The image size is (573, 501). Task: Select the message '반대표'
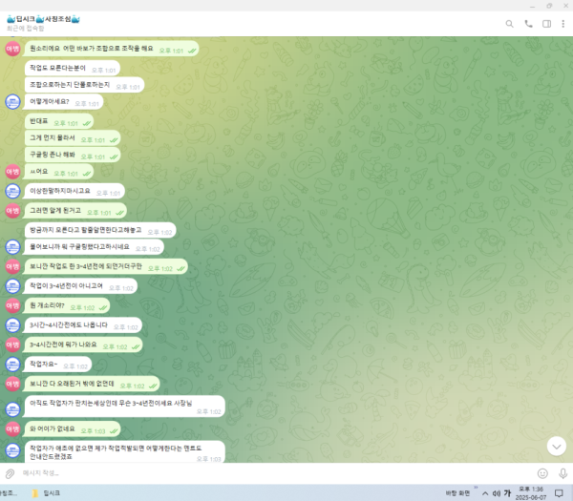coord(59,121)
